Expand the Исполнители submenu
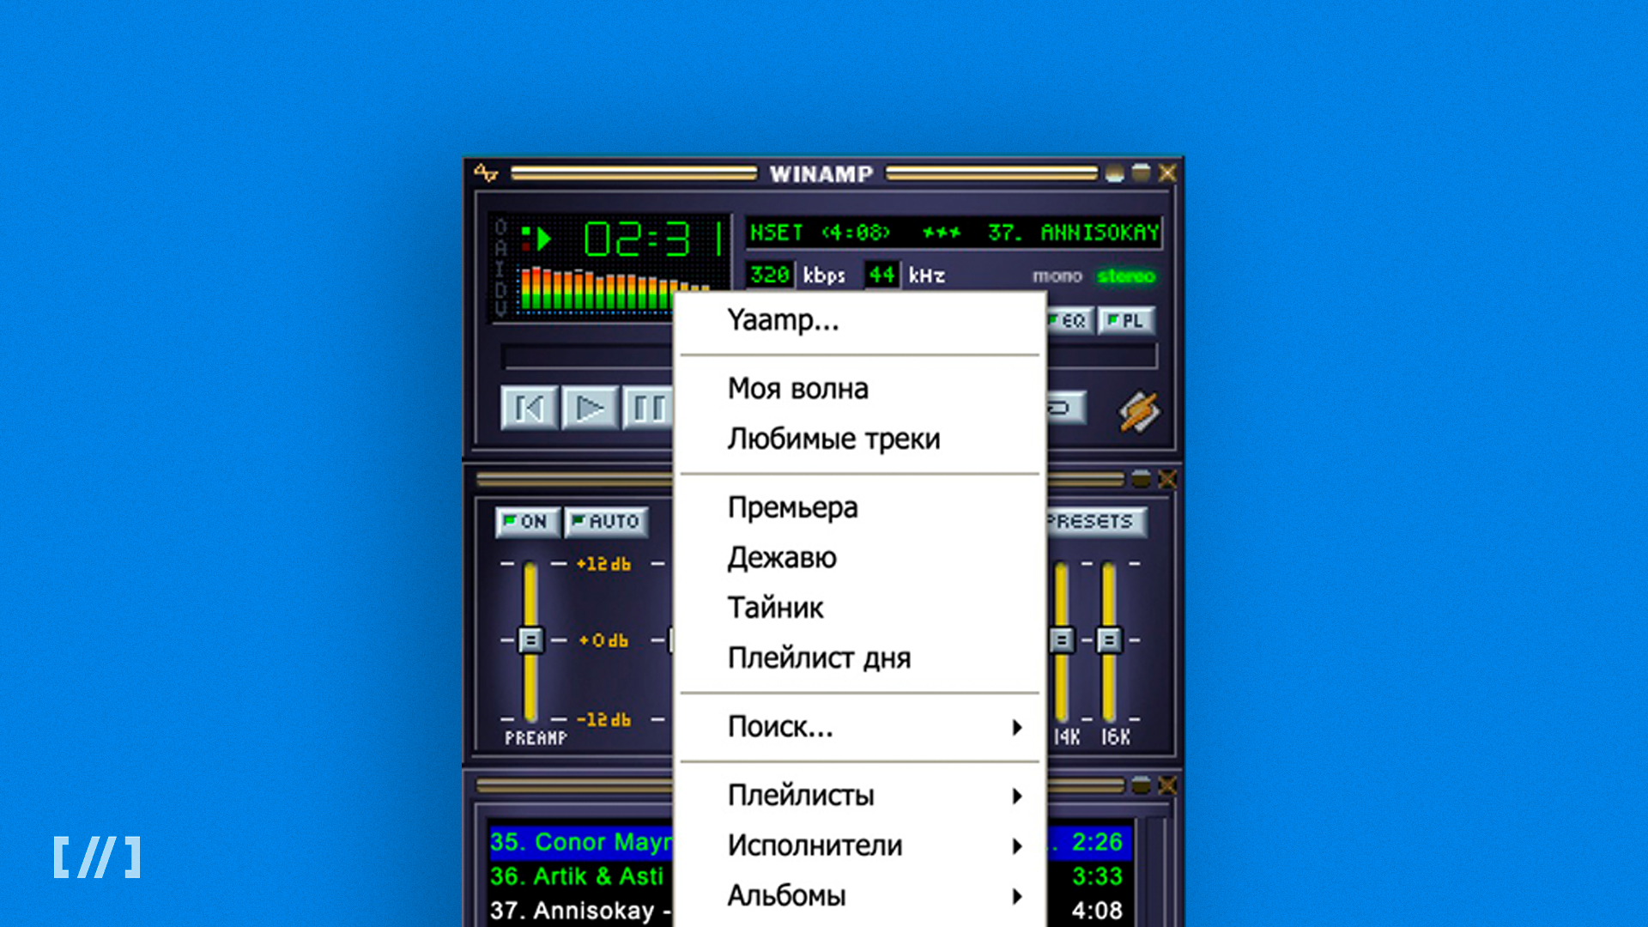This screenshot has height=927, width=1648. 860,845
